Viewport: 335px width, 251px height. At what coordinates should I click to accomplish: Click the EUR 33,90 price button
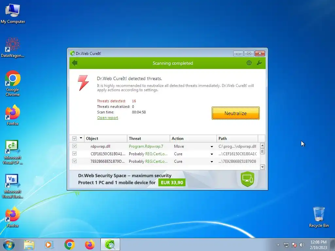[x=172, y=182]
